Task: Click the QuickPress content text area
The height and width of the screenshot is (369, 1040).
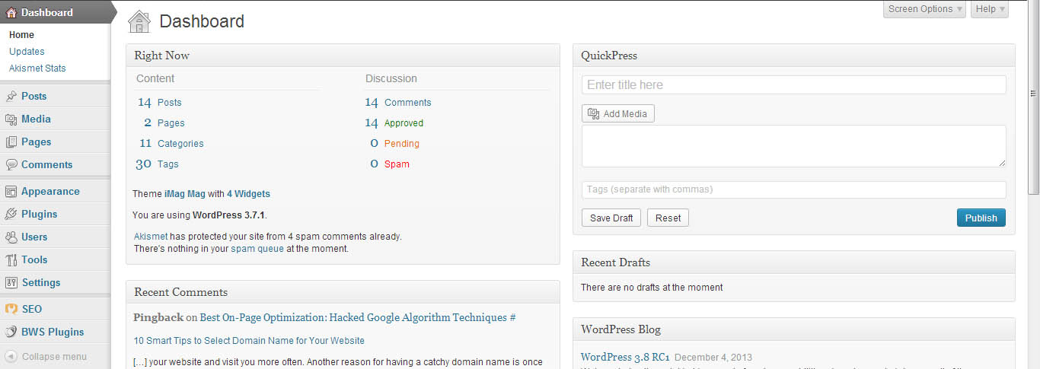Action: [x=793, y=146]
